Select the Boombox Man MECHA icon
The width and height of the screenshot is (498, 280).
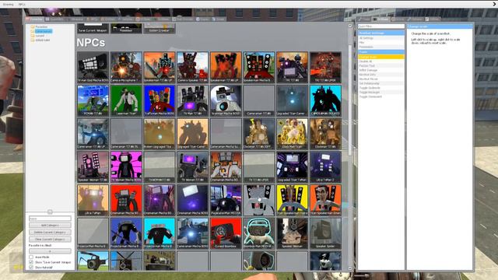click(259, 233)
